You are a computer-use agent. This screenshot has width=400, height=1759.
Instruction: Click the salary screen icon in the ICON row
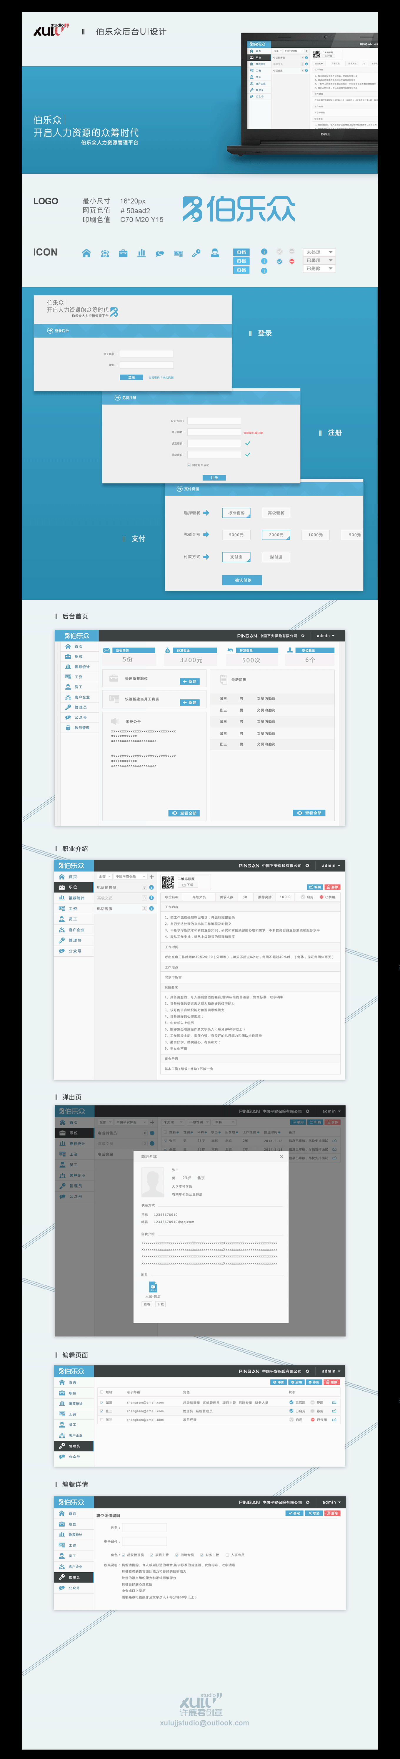[178, 253]
